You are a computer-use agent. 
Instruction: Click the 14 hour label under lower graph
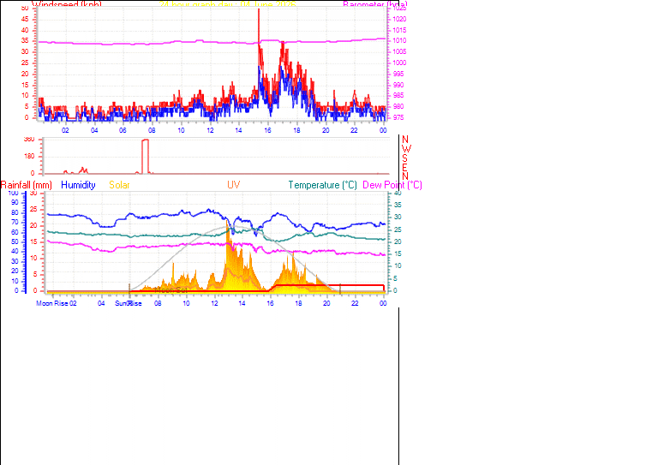pyautogui.click(x=242, y=303)
